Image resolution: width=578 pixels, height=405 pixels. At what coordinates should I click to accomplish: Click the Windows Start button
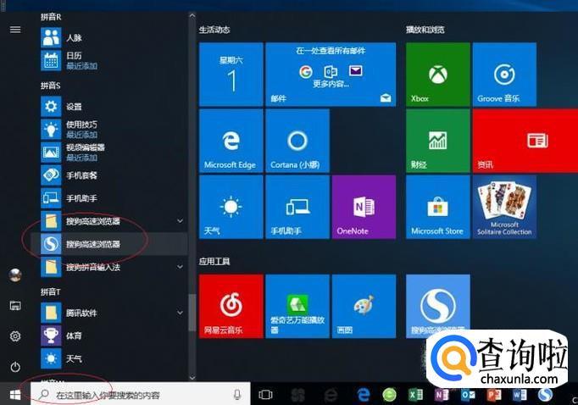pyautogui.click(x=15, y=395)
